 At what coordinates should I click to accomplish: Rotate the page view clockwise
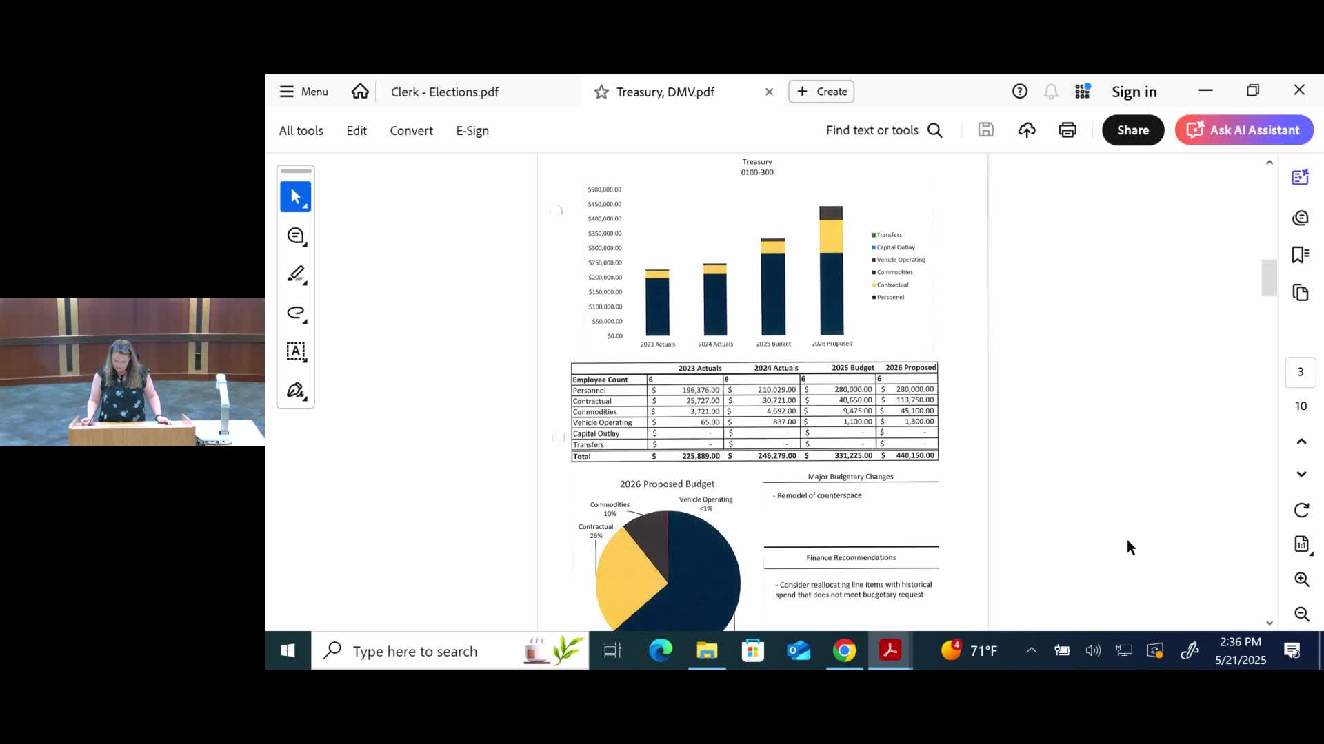1301,510
